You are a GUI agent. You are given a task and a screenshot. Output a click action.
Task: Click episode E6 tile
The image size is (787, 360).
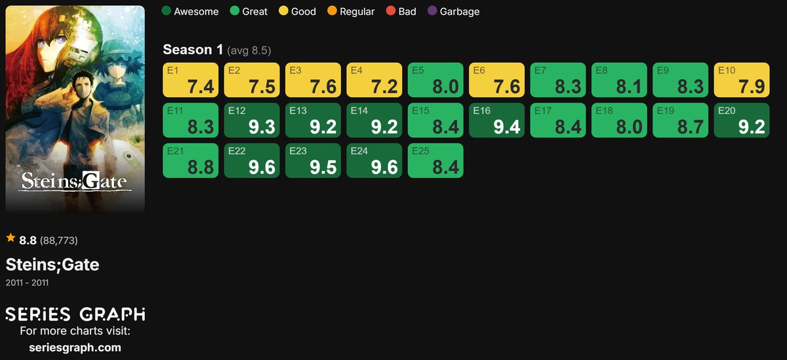pos(497,80)
